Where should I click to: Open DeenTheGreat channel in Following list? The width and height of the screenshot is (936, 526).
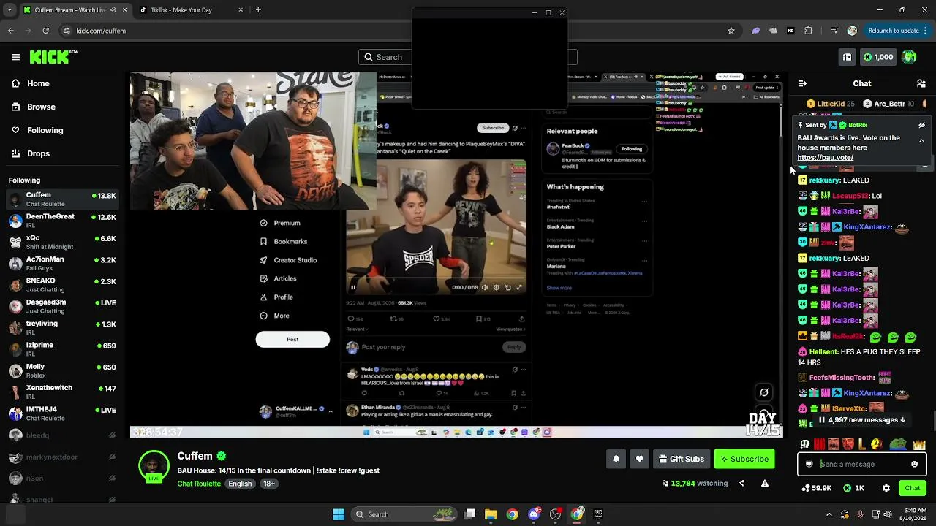point(62,221)
